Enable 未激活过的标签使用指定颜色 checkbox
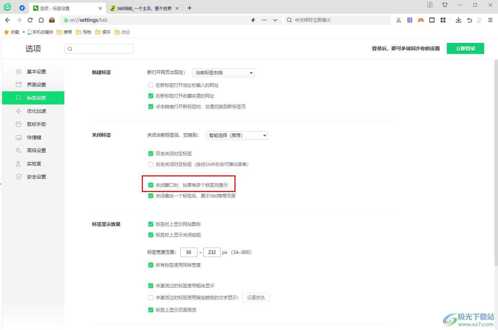The image size is (498, 330). coord(151,297)
